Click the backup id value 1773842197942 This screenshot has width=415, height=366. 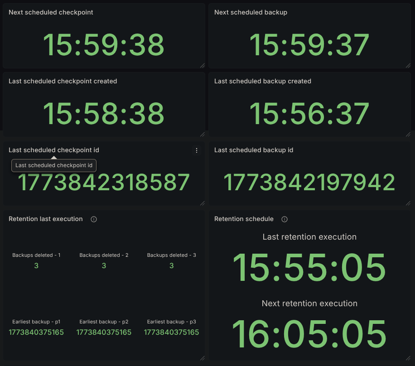pyautogui.click(x=309, y=183)
